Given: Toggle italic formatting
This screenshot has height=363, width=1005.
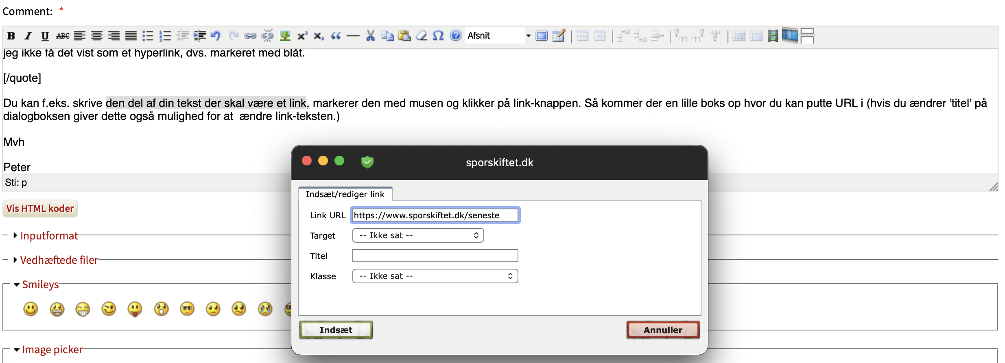Looking at the screenshot, I should point(28,36).
